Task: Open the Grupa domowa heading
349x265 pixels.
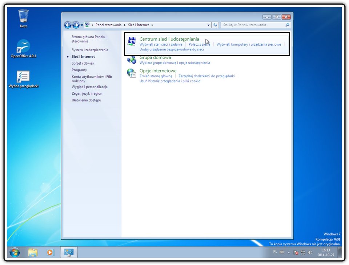Action: 155,57
